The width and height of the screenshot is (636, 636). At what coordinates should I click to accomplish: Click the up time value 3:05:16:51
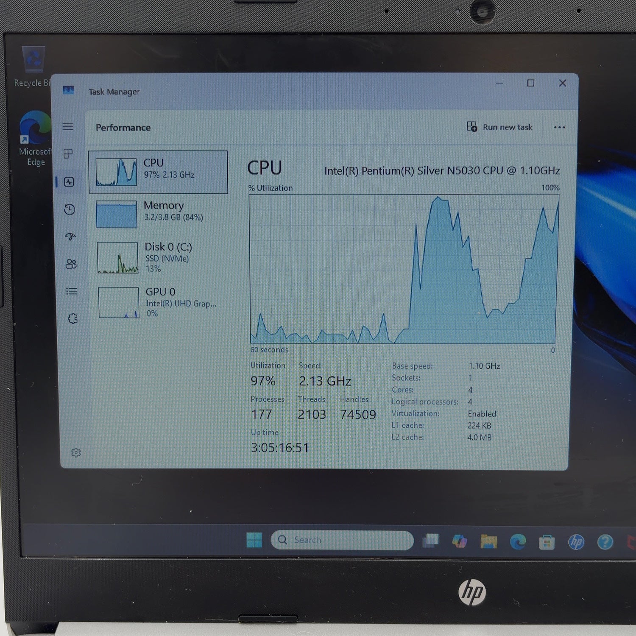280,448
